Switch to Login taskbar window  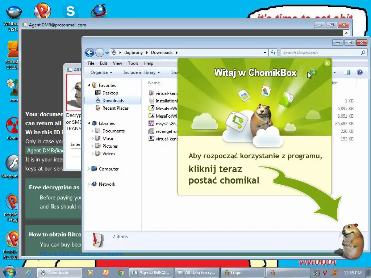click(243, 273)
